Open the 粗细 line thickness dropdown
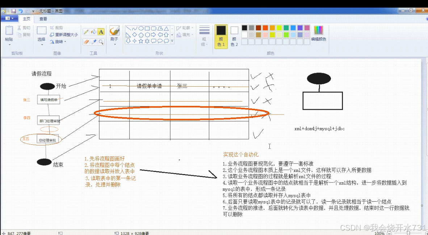The width and height of the screenshot is (428, 235). click(x=204, y=38)
